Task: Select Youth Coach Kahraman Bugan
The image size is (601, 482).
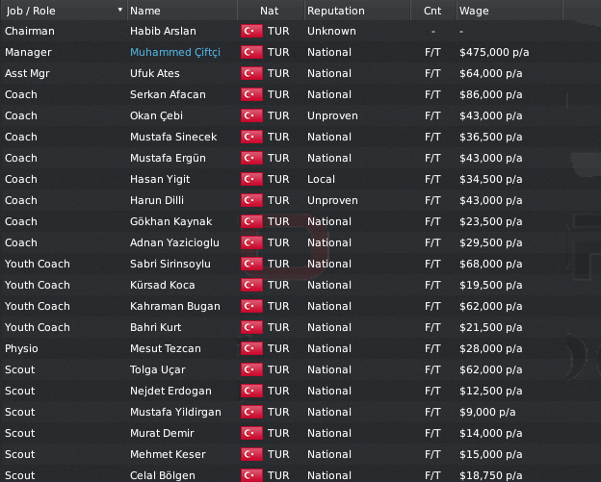Action: 300,306
